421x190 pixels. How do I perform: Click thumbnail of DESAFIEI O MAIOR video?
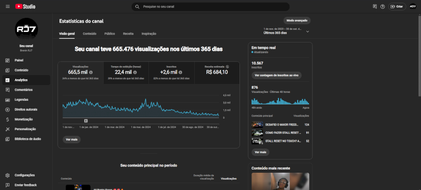pyautogui.click(x=257, y=125)
